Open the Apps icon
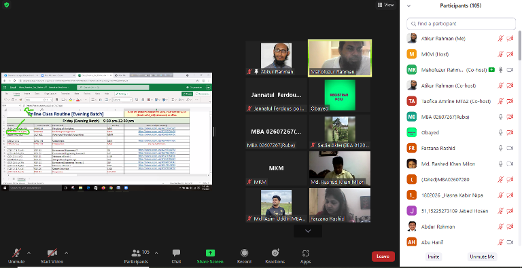Image resolution: width=522 pixels, height=268 pixels. point(305,253)
